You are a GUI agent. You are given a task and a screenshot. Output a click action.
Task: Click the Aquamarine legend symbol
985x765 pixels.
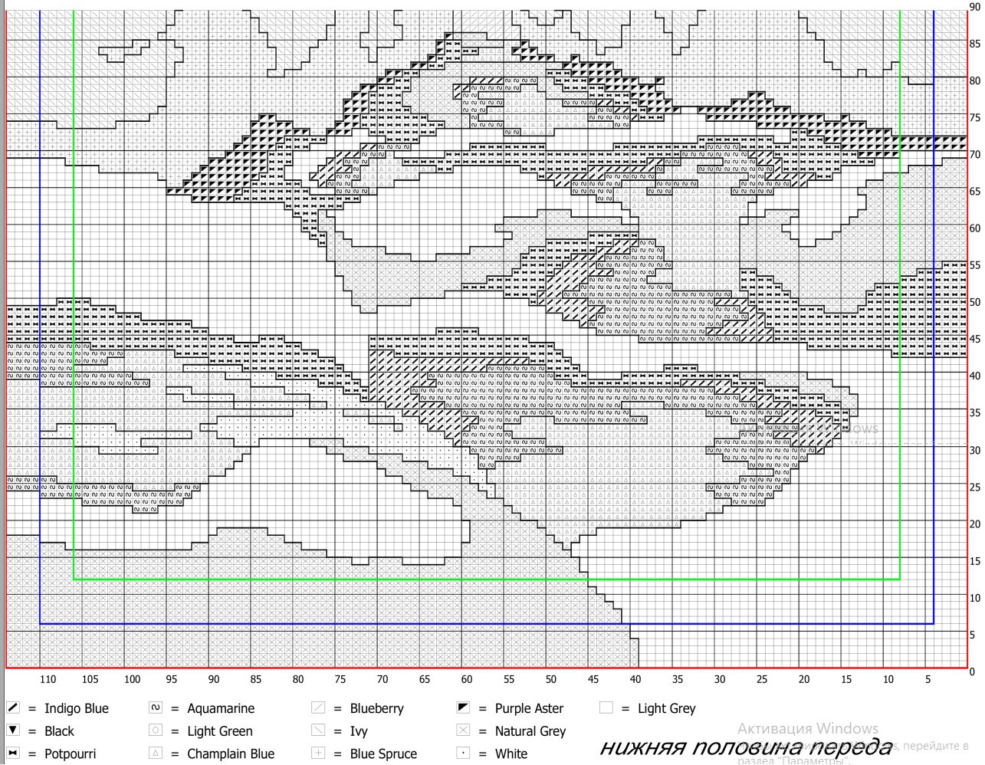(x=156, y=708)
